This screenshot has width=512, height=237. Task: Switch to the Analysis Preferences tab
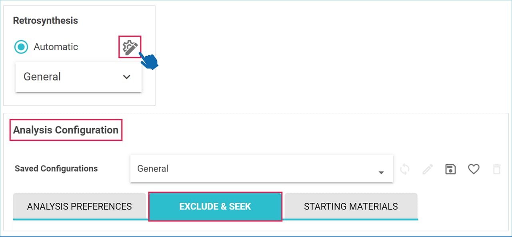(x=79, y=206)
